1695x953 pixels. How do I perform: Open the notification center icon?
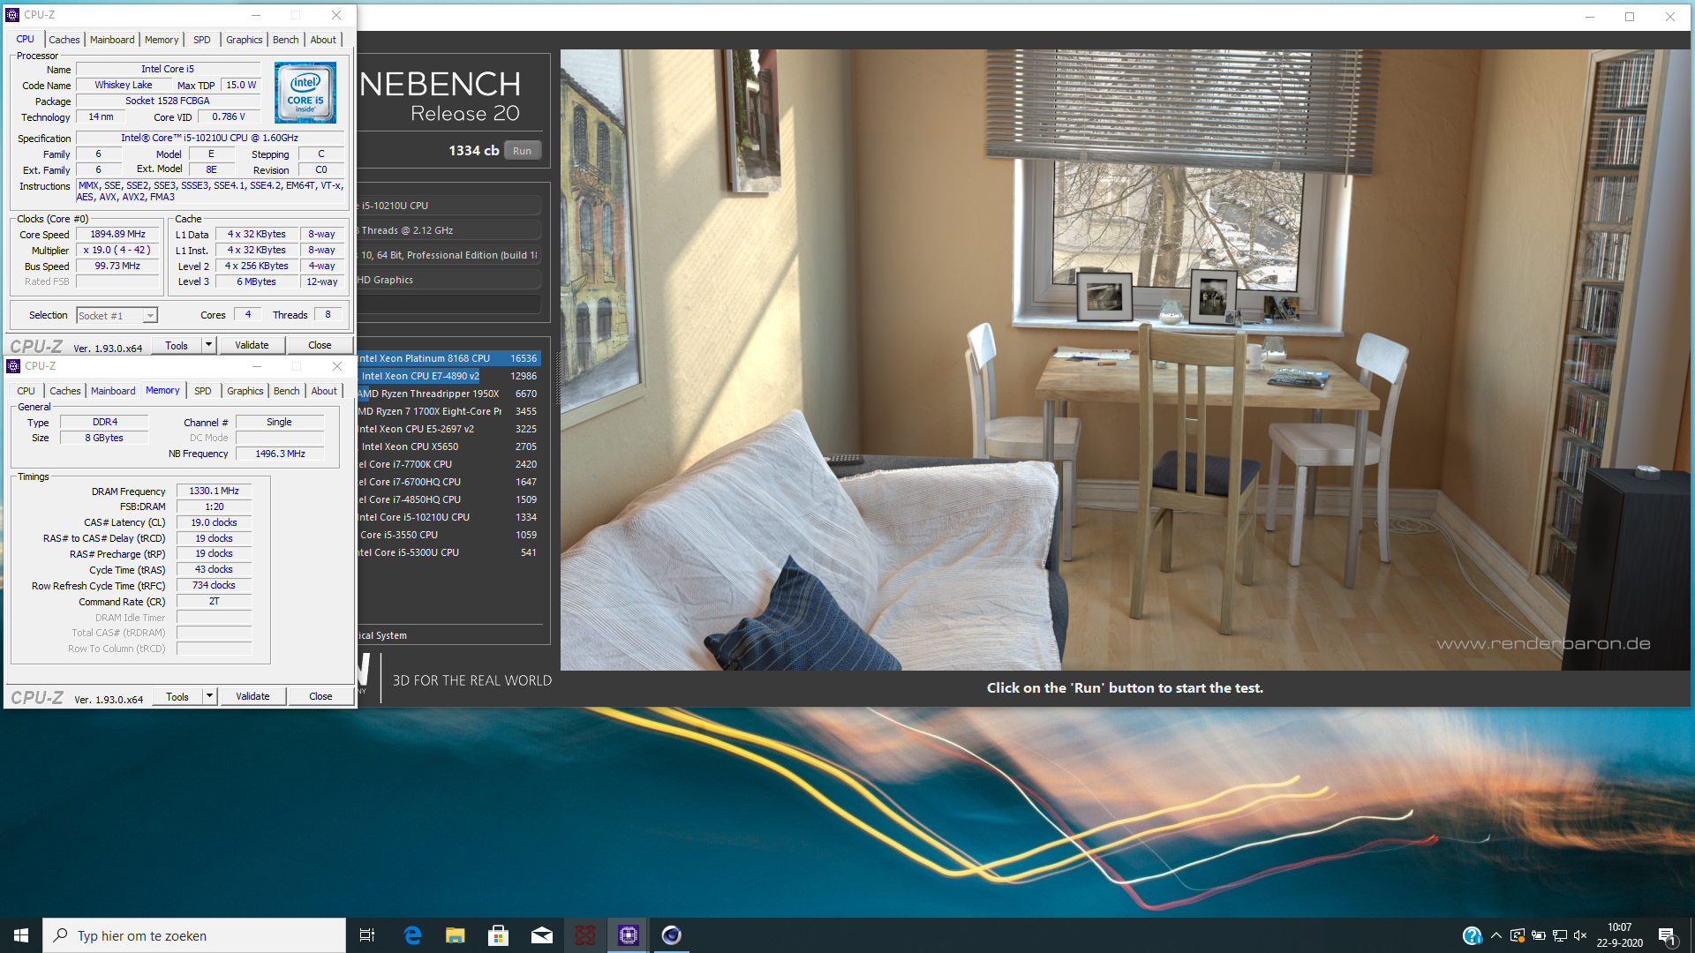(x=1667, y=936)
